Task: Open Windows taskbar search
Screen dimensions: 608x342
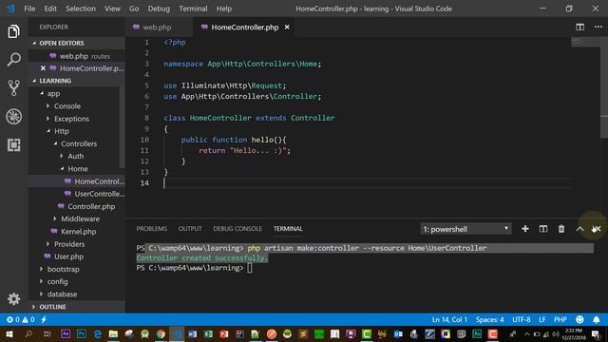Action: (28, 333)
